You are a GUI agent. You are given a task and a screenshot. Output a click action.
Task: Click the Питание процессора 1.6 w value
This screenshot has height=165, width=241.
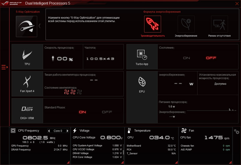171,107
